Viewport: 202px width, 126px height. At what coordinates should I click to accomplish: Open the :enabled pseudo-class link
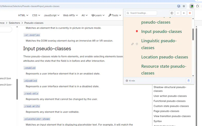[30, 68]
